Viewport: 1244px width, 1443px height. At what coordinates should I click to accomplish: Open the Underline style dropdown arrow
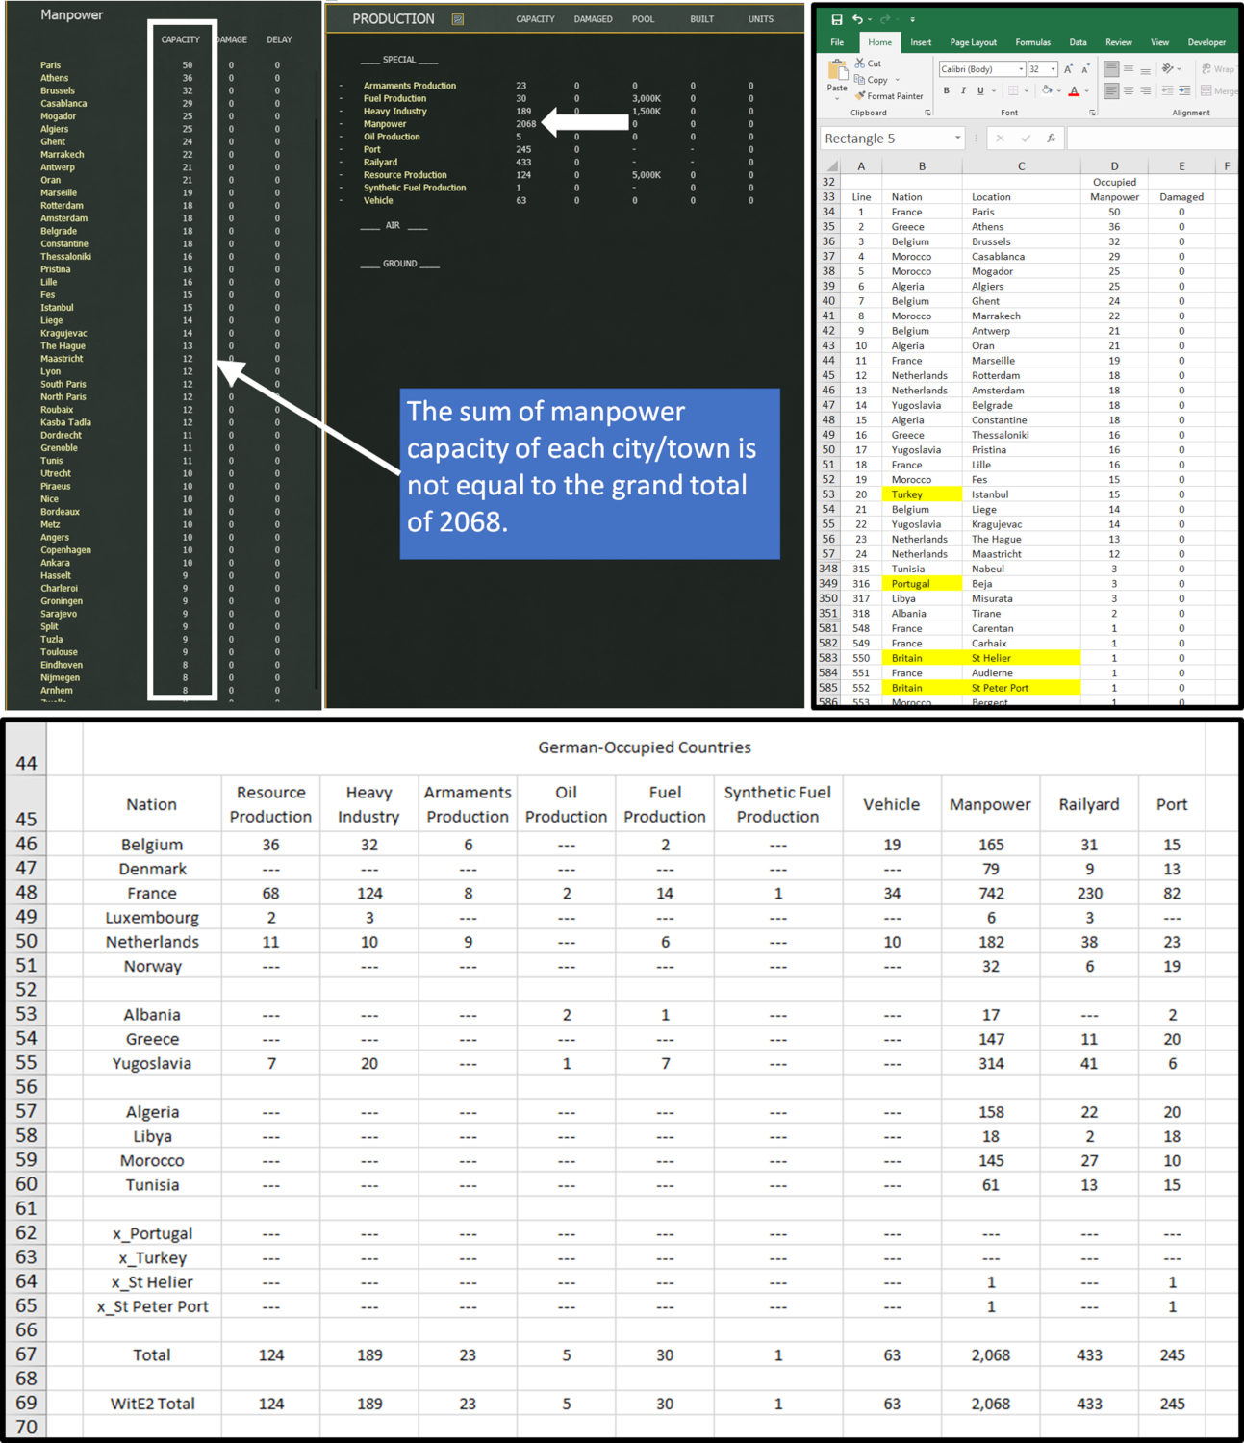[992, 91]
